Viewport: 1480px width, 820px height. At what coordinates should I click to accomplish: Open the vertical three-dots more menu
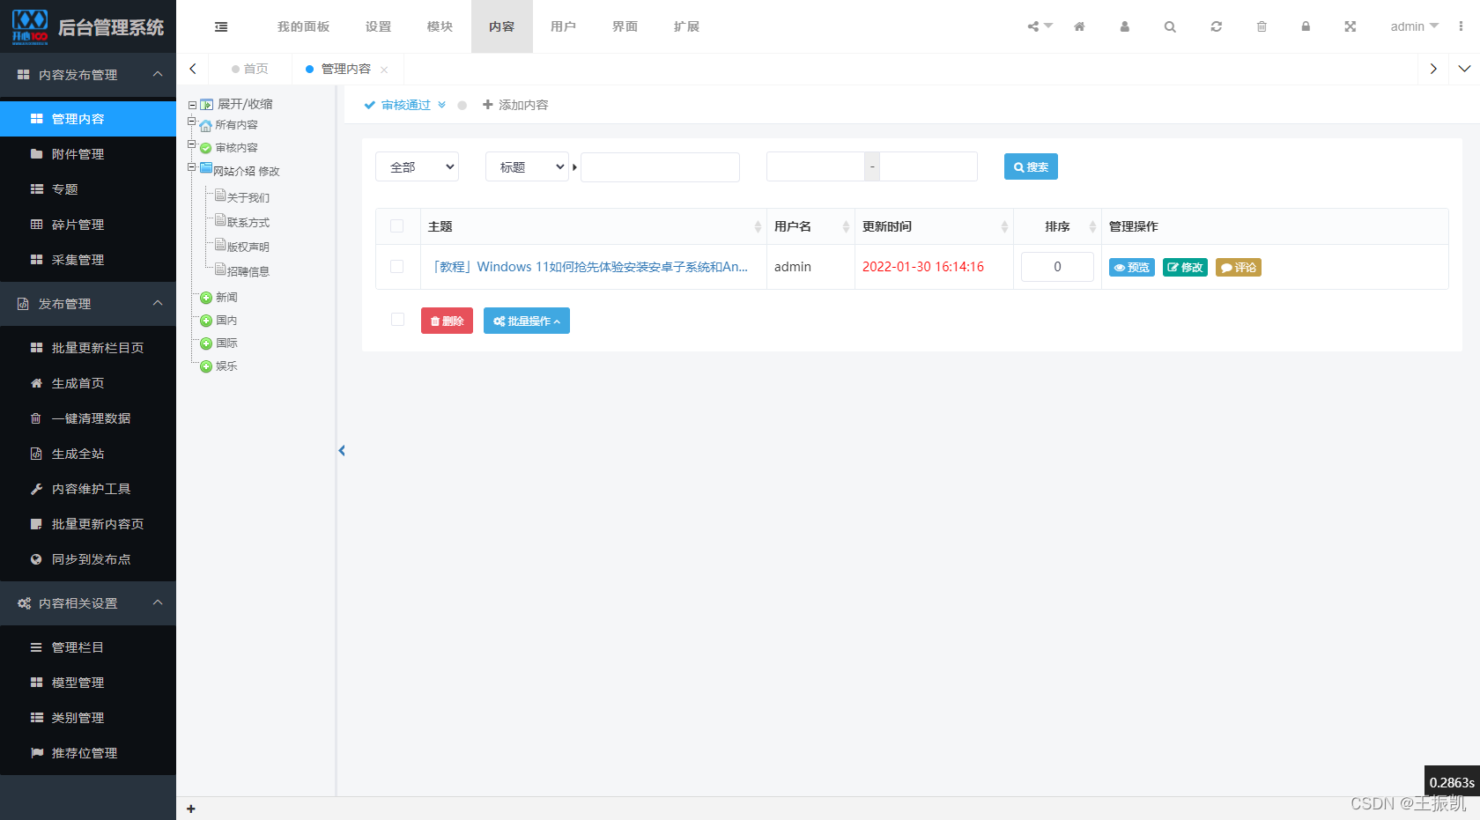[1461, 26]
